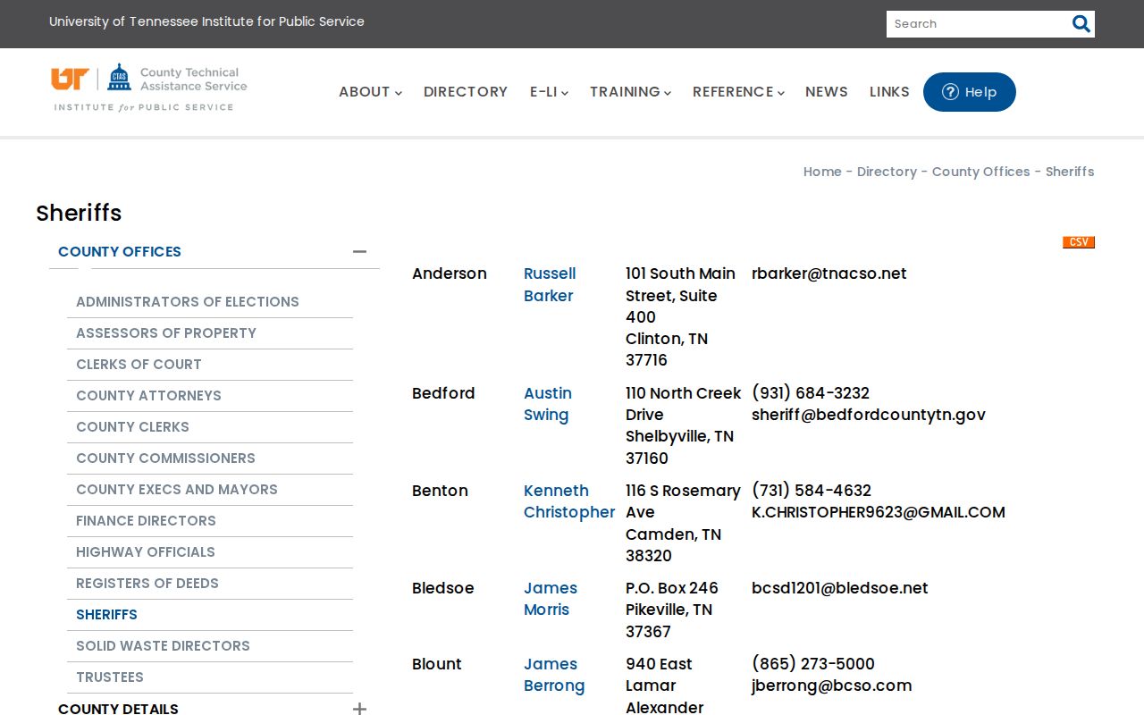1144x715 pixels.
Task: Go to the Links menu item
Action: tap(889, 92)
